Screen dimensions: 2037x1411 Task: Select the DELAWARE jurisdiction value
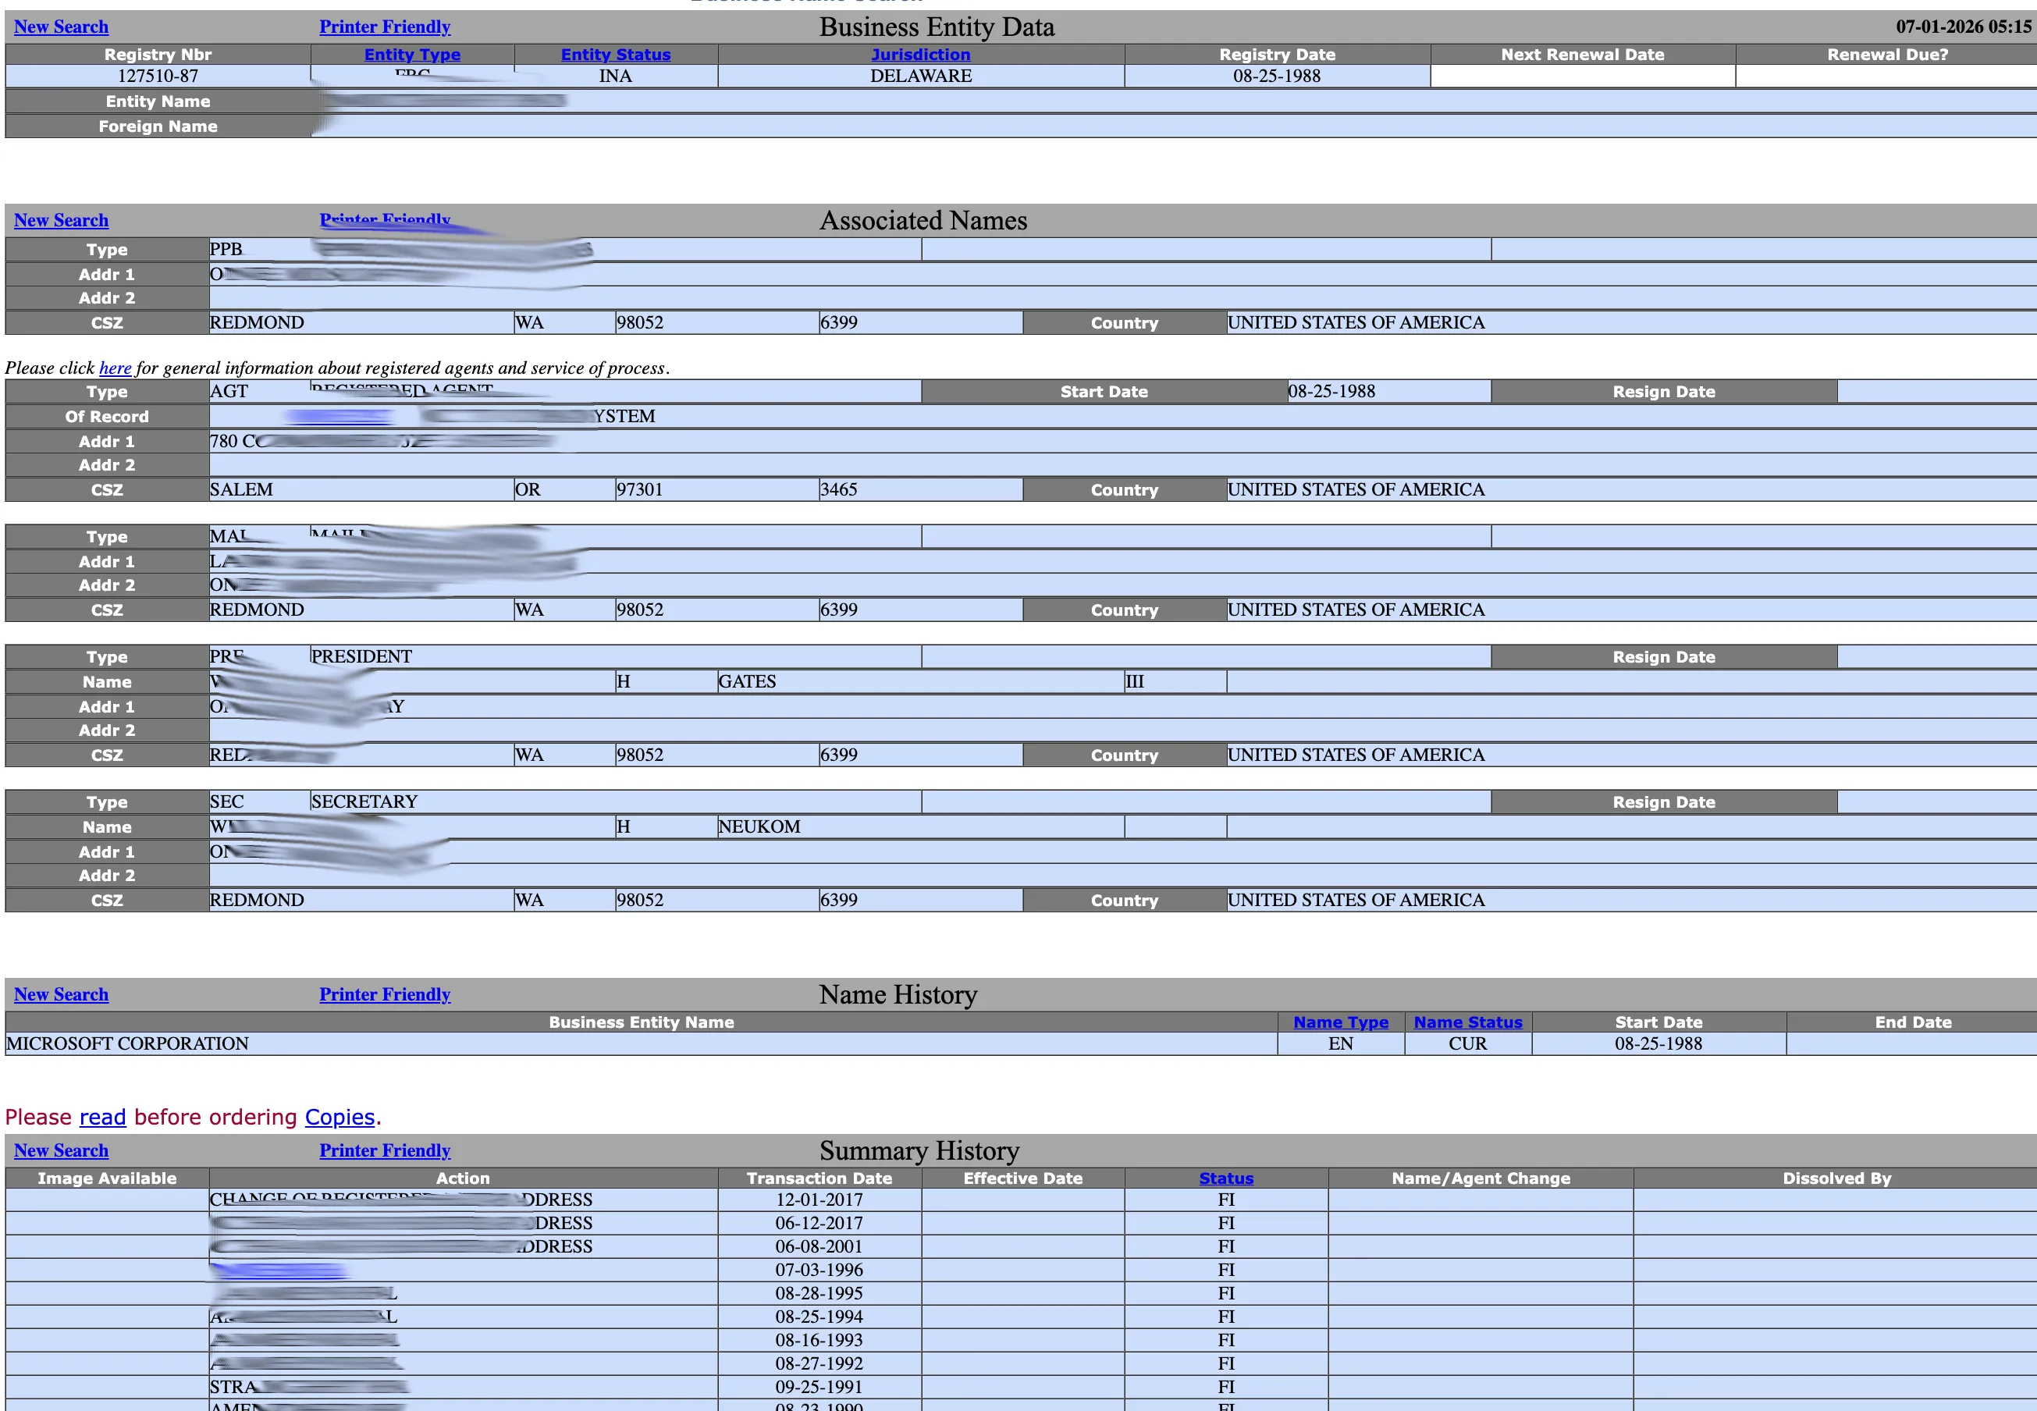(x=920, y=76)
